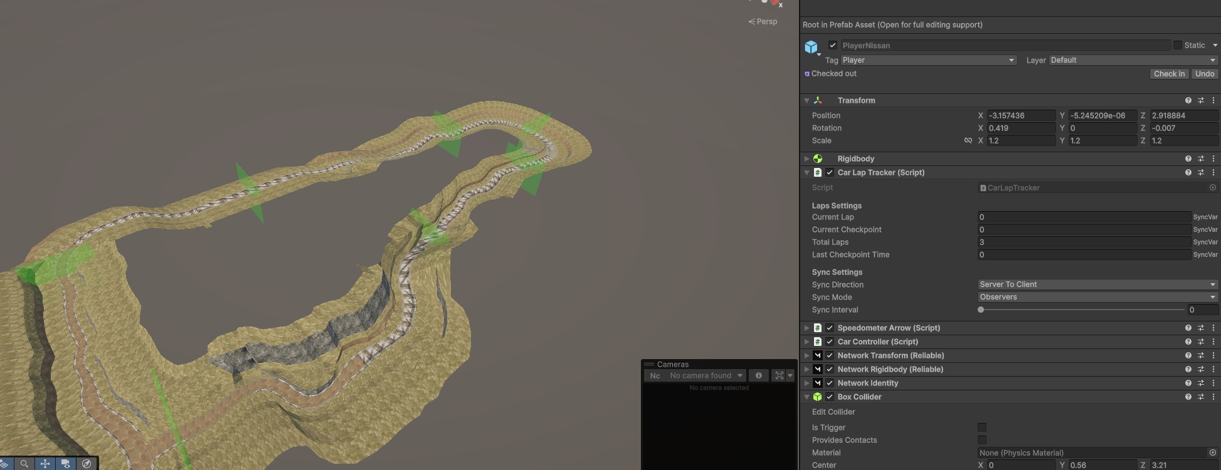Image resolution: width=1221 pixels, height=470 pixels.
Task: Open Network Identity preset selector icon
Action: point(1201,383)
